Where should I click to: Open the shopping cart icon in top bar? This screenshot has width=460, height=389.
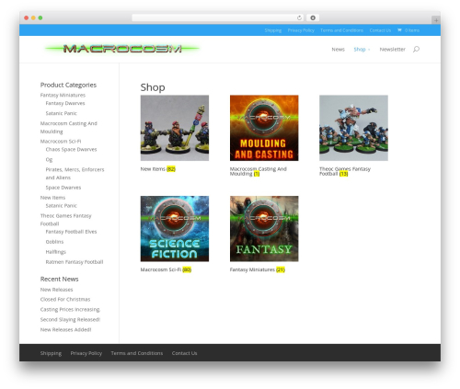(x=399, y=30)
